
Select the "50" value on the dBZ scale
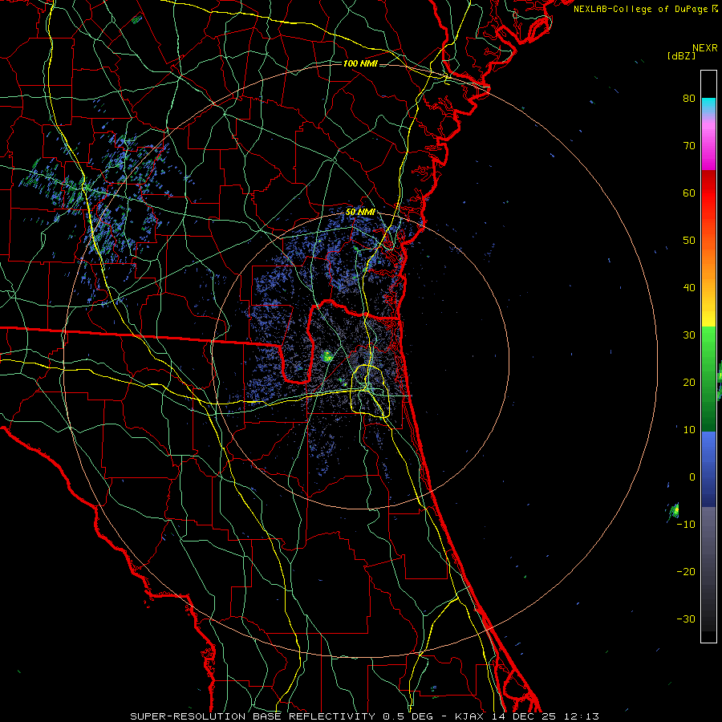click(x=689, y=241)
